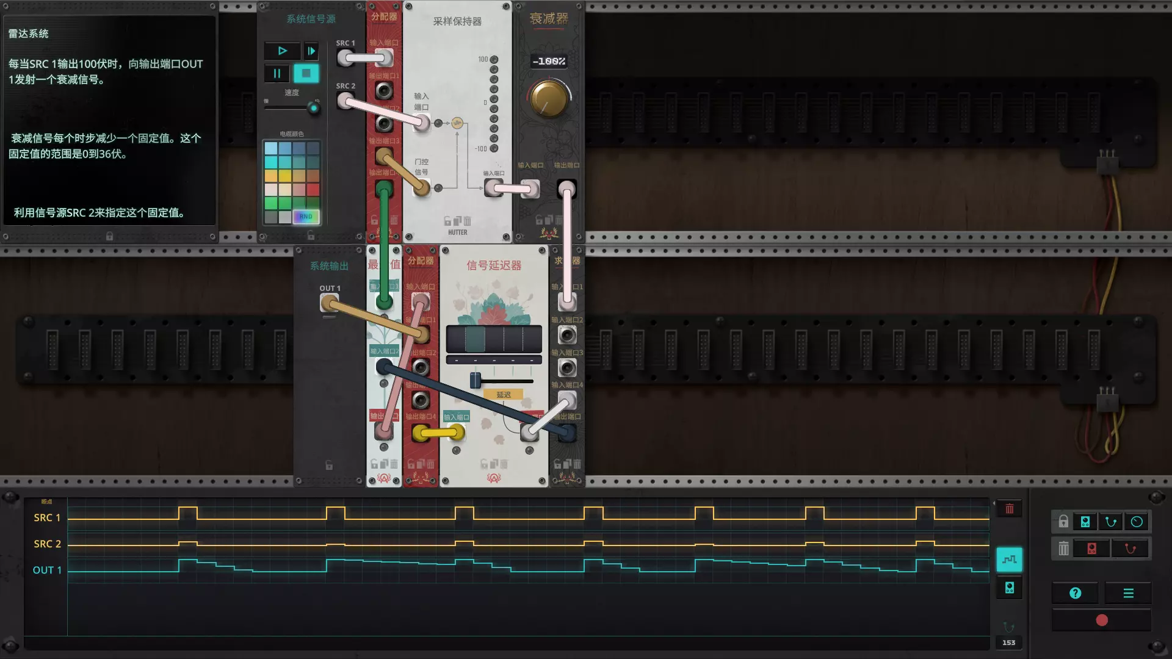Image resolution: width=1172 pixels, height=659 pixels.
Task: Toggle the cyan waveform view button
Action: point(1010,560)
